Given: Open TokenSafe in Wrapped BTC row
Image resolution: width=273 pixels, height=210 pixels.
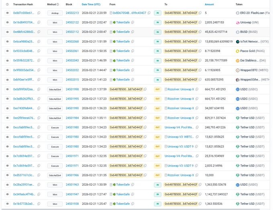Looking at the screenshot, I should click(x=123, y=70).
